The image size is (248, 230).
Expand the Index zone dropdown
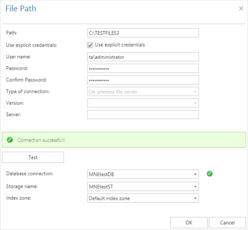click(195, 198)
